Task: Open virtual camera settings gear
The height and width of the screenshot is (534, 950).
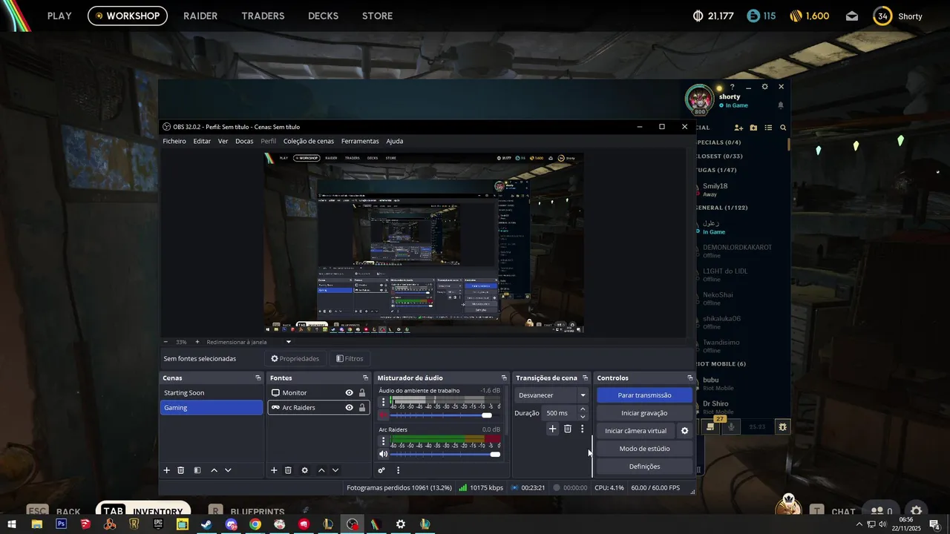Action: coord(685,431)
